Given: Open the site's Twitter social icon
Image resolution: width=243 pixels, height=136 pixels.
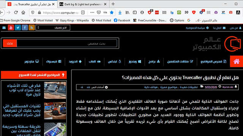Looking at the screenshot, I should coord(18,28).
